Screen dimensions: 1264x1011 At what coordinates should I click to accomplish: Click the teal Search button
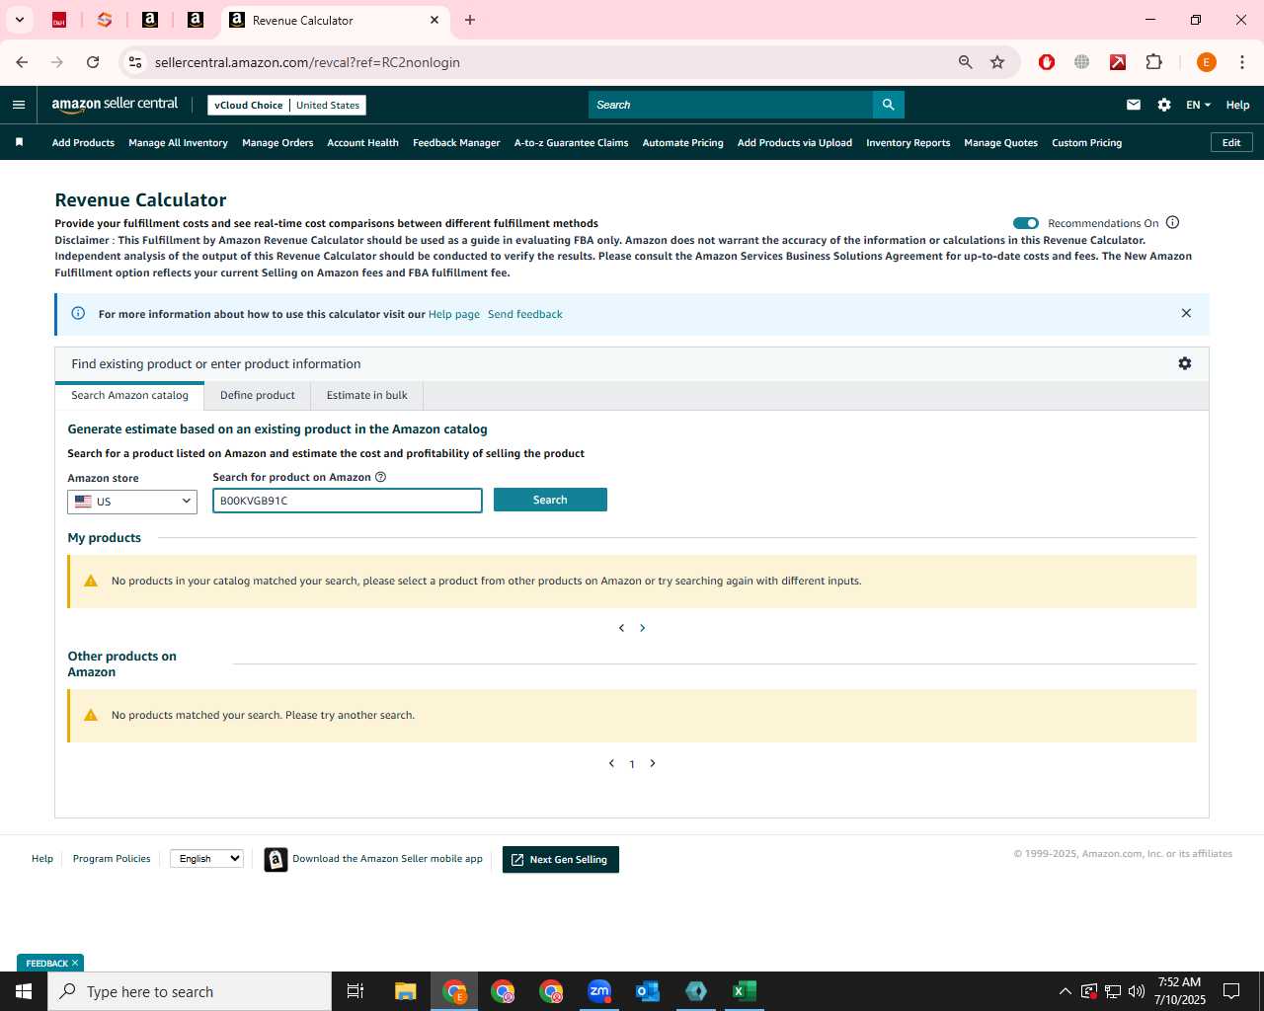click(x=550, y=500)
